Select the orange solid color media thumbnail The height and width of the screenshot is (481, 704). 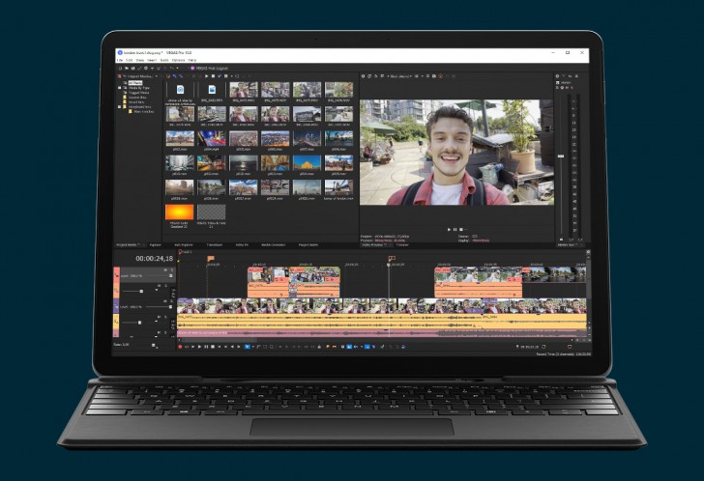(x=180, y=212)
